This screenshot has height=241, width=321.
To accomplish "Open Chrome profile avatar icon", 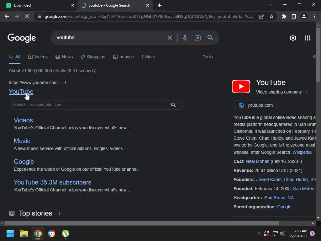I will tap(304, 16).
